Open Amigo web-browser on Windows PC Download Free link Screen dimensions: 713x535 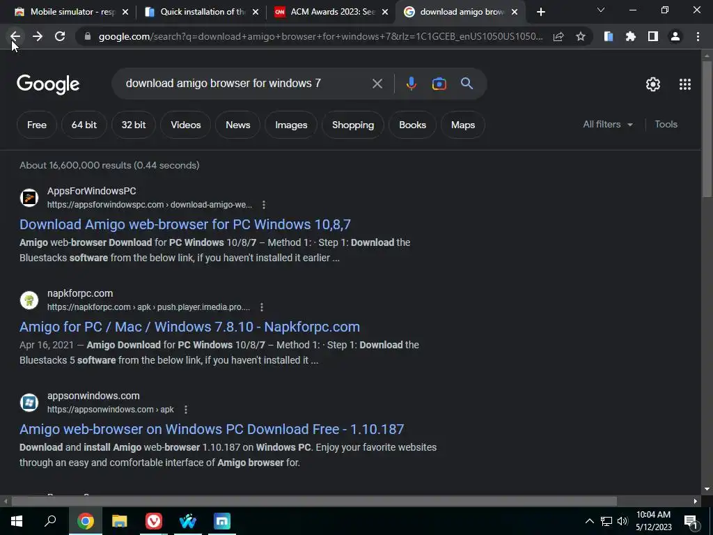pos(212,429)
